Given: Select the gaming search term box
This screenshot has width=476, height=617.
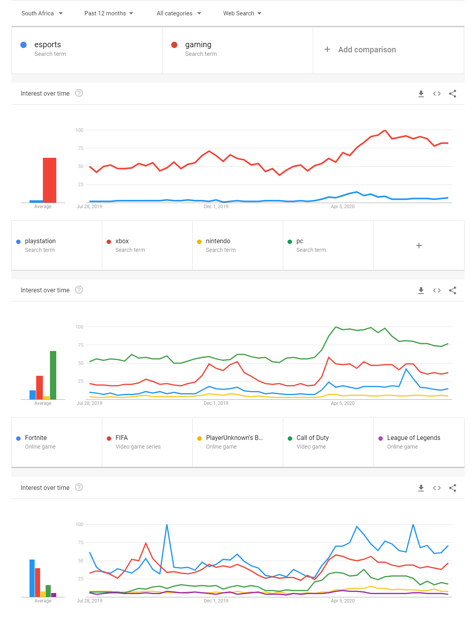Looking at the screenshot, I should point(238,50).
